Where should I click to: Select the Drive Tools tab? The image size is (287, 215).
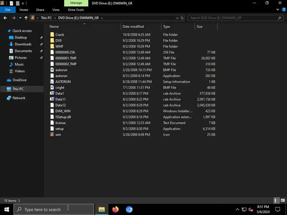(x=76, y=10)
